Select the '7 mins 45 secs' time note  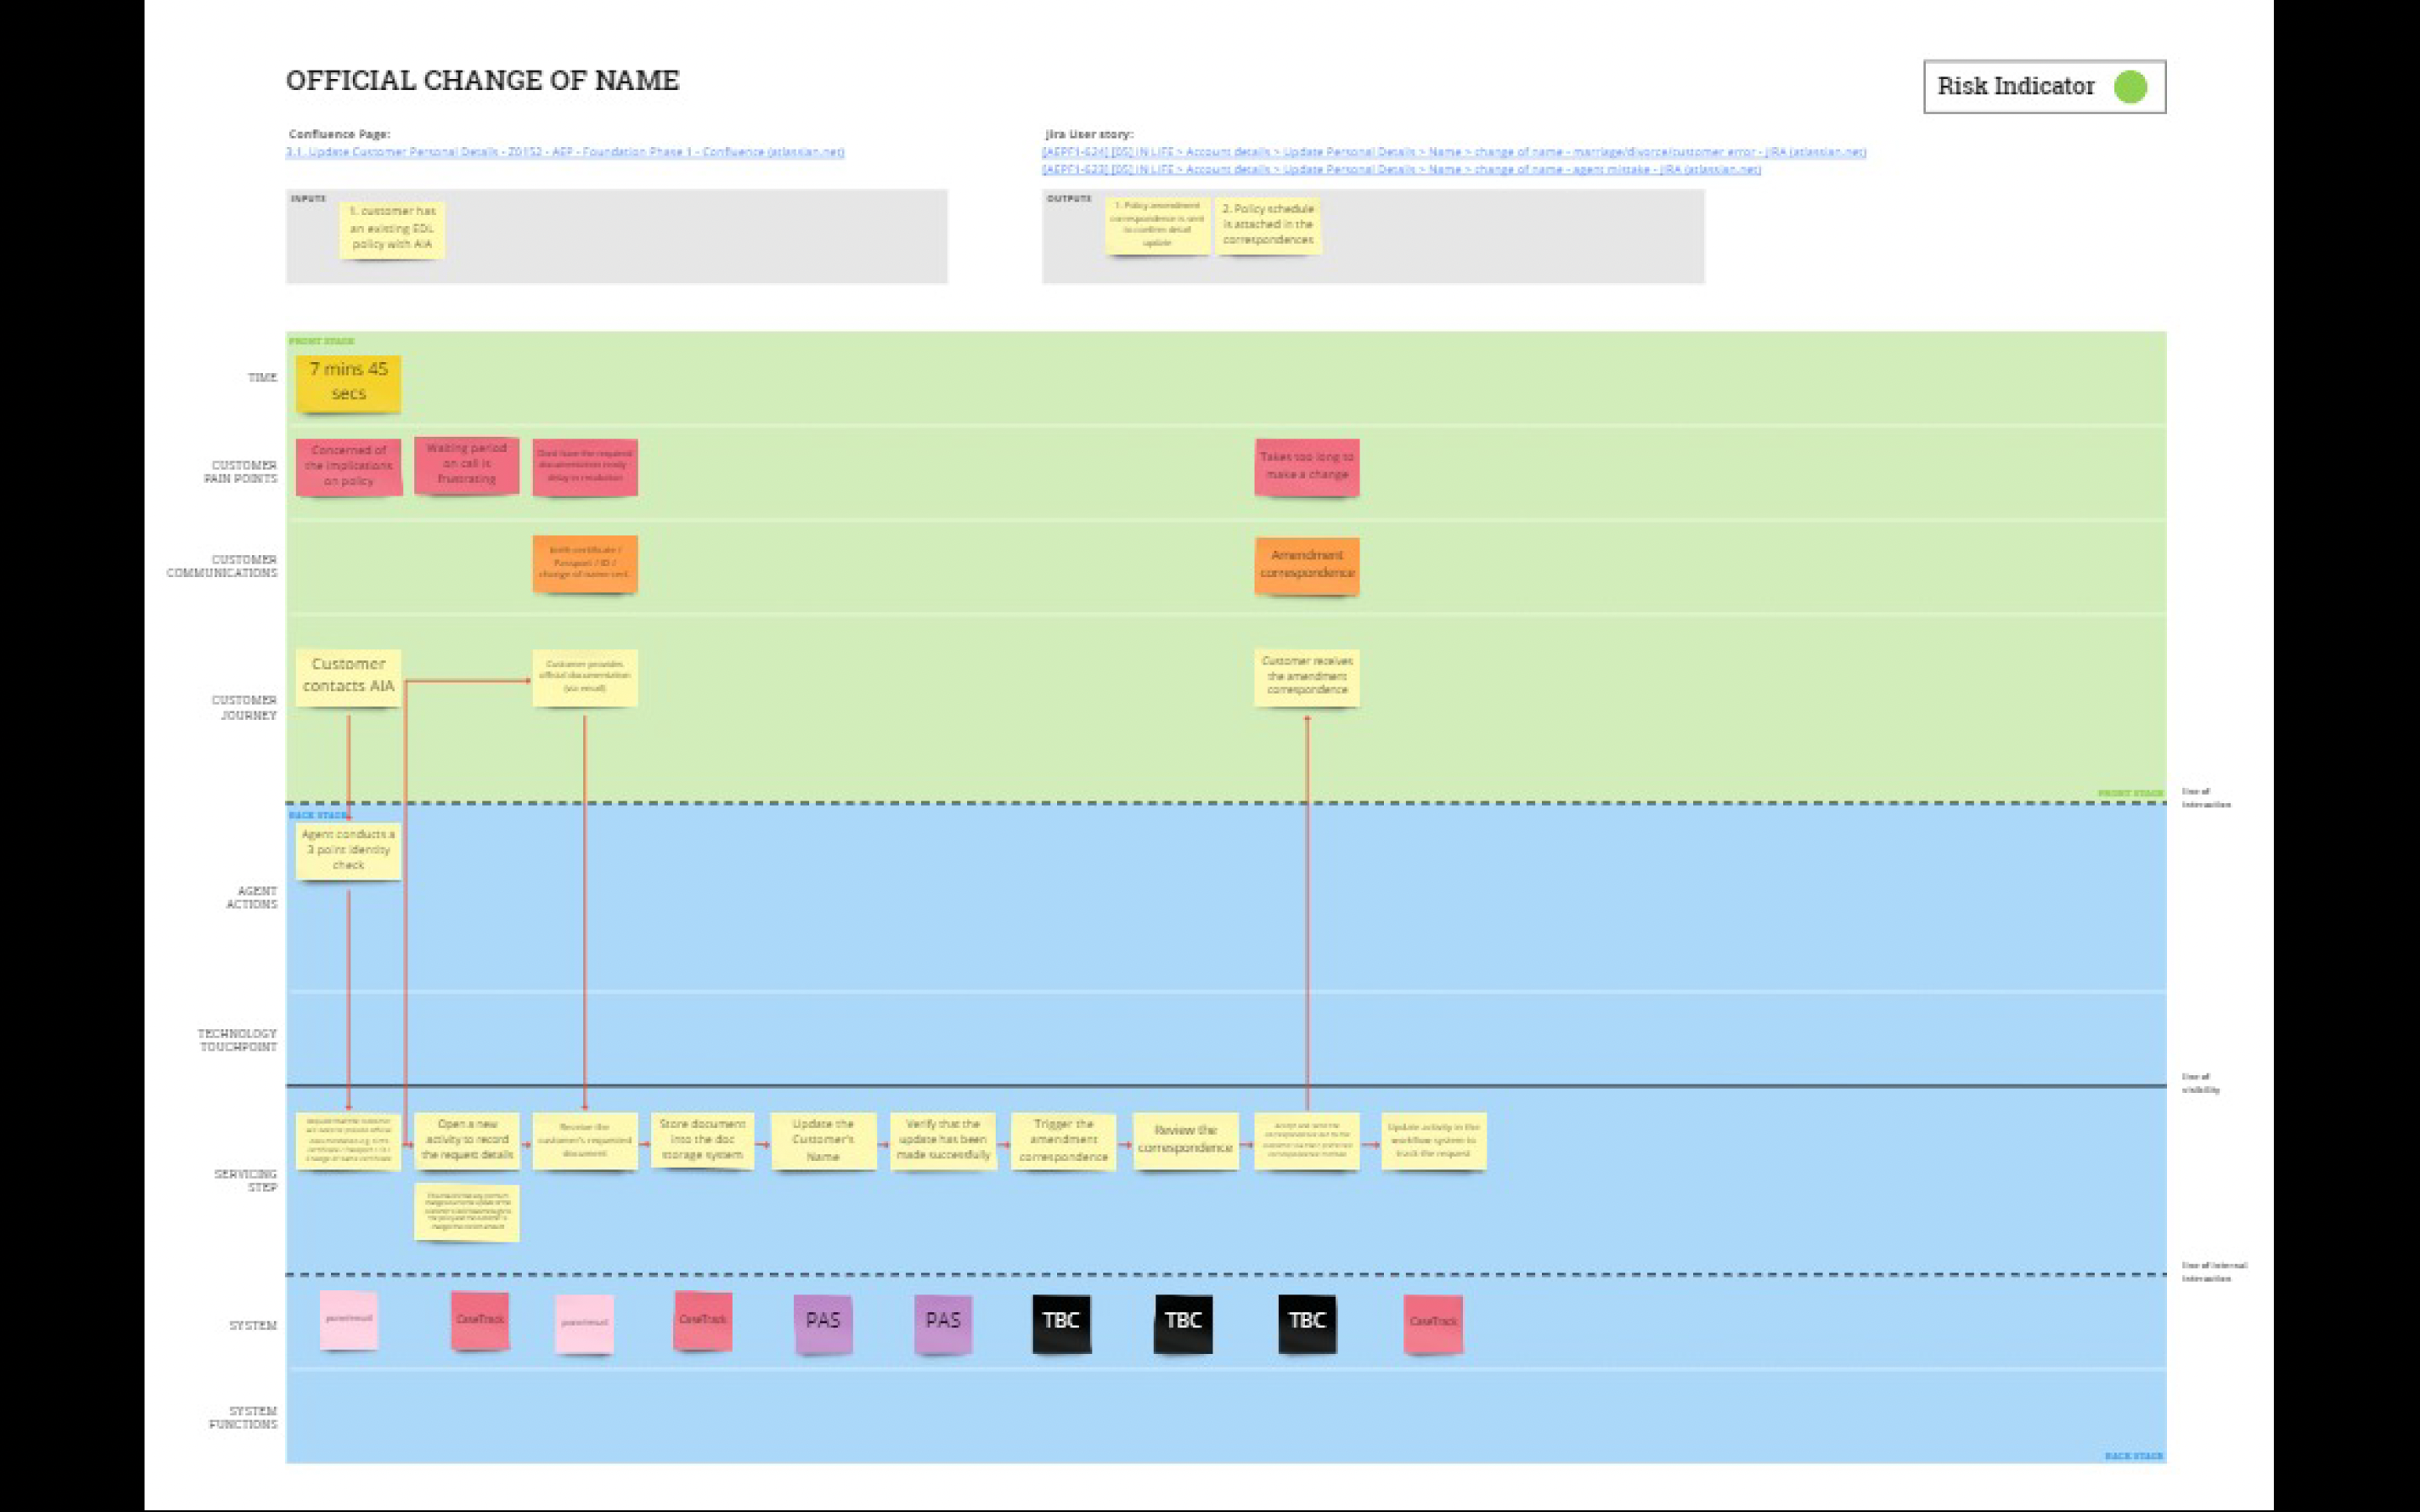(348, 382)
